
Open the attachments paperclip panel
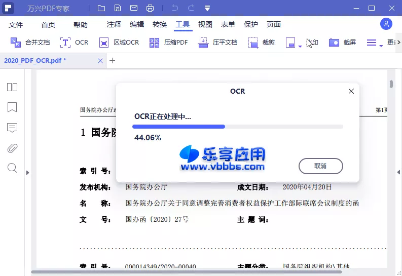click(12, 148)
